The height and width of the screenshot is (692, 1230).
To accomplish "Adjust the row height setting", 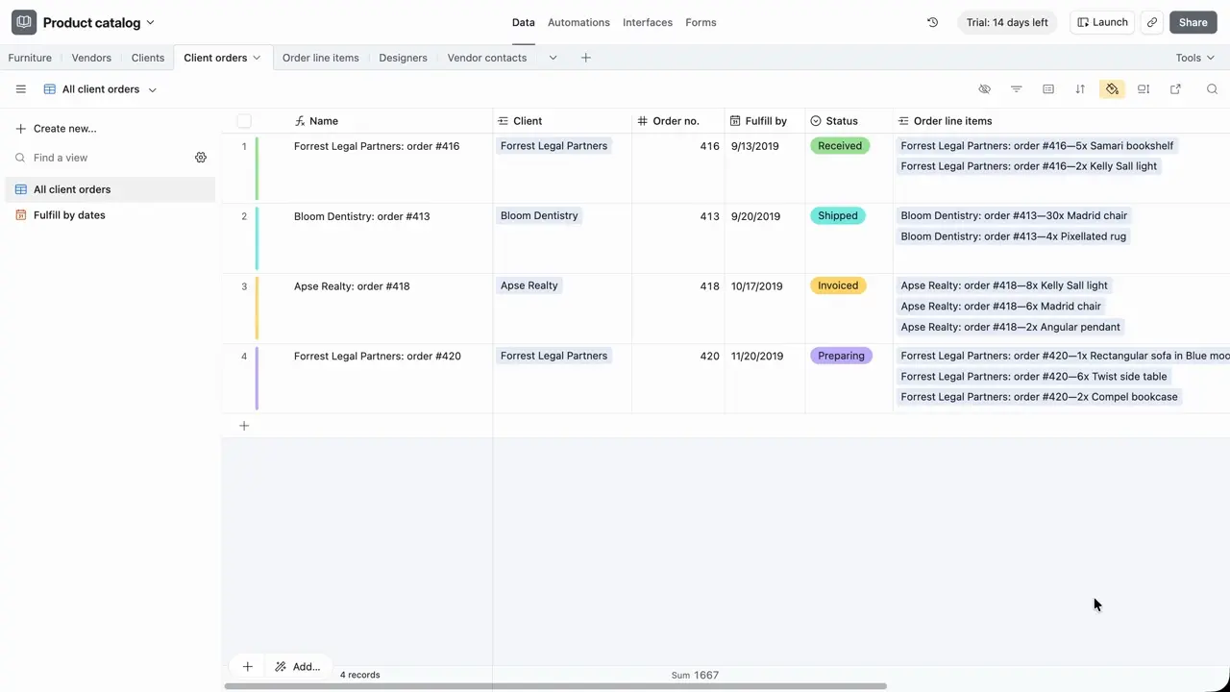I will [1144, 88].
